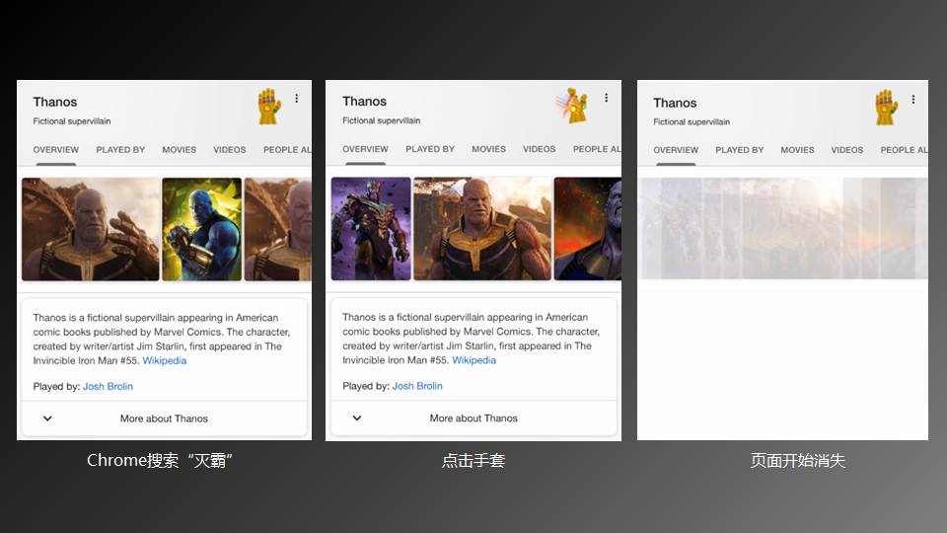Click Fictional supervillain subtitle in the middle panel
This screenshot has width=947, height=533.
point(381,120)
